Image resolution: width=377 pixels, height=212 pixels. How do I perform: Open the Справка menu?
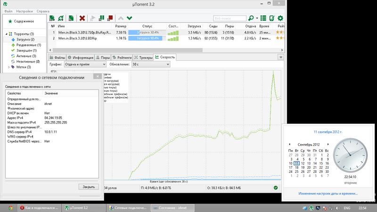[43, 11]
